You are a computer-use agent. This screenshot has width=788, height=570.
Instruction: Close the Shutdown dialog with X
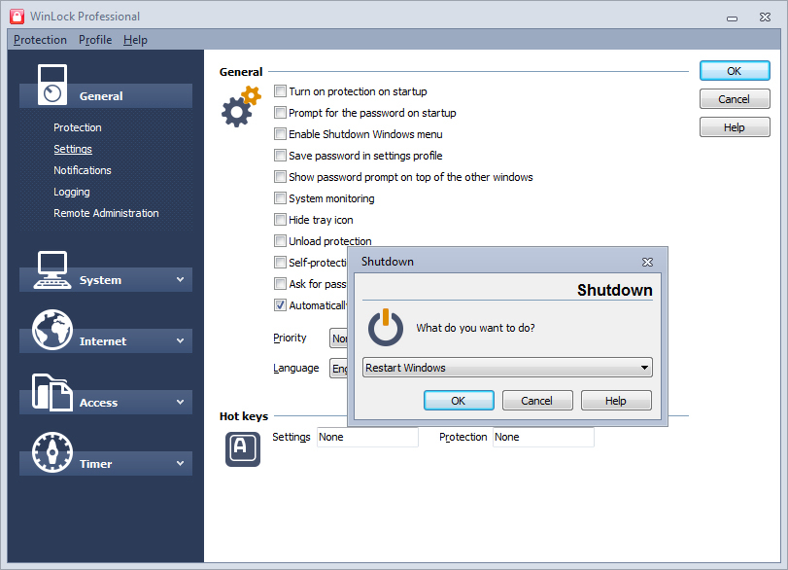tap(647, 262)
